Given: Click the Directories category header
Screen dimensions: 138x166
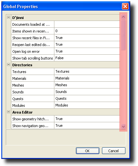Looking at the screenshot, I should tap(66, 65).
